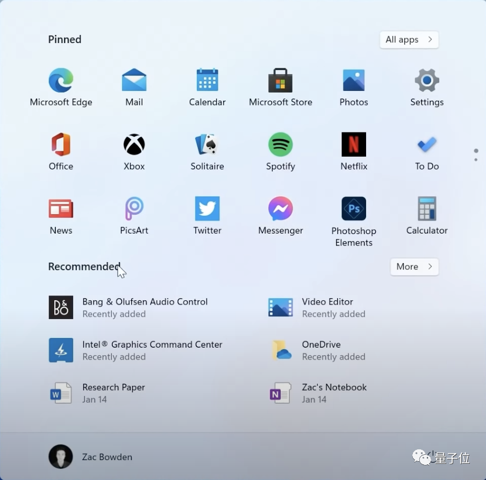Open Microsoft Edge from pinned apps
The width and height of the screenshot is (486, 480).
point(61,87)
